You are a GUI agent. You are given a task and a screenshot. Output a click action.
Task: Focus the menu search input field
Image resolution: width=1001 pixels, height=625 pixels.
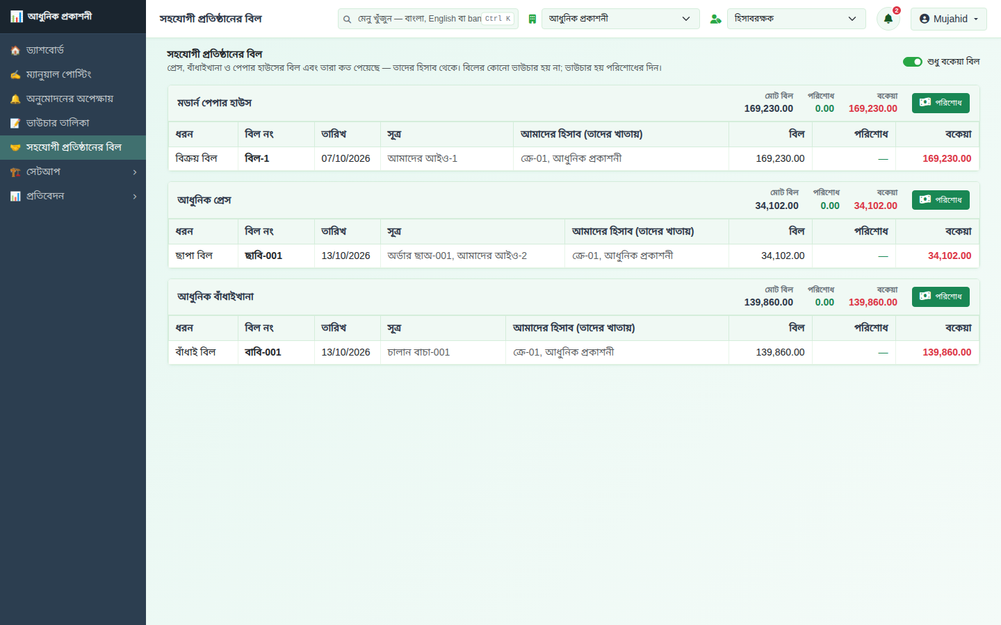pos(428,19)
